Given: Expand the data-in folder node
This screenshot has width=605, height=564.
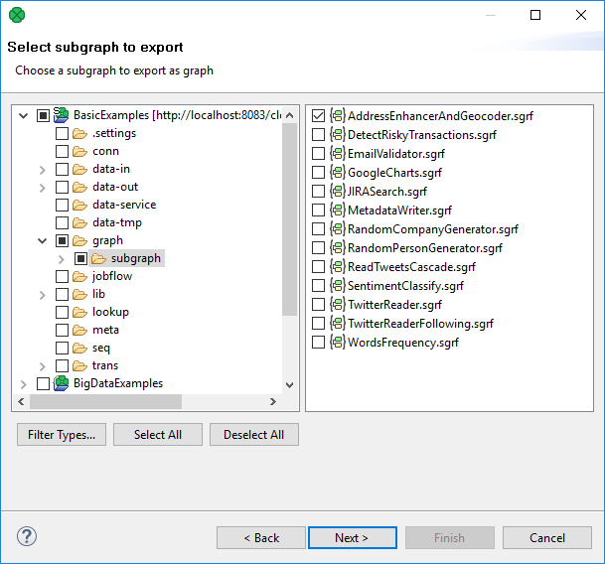Looking at the screenshot, I should point(43,169).
